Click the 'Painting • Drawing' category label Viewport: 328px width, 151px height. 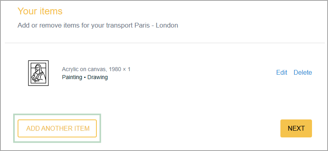pyautogui.click(x=85, y=77)
